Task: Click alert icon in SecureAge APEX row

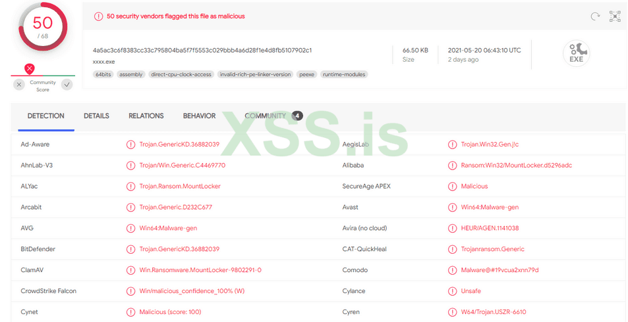Action: pos(452,186)
